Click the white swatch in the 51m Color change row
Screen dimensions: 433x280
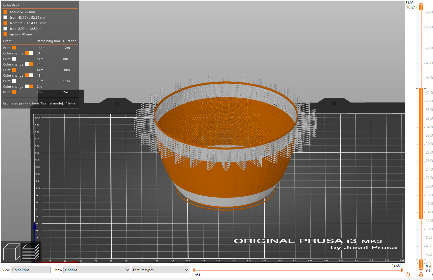point(31,53)
